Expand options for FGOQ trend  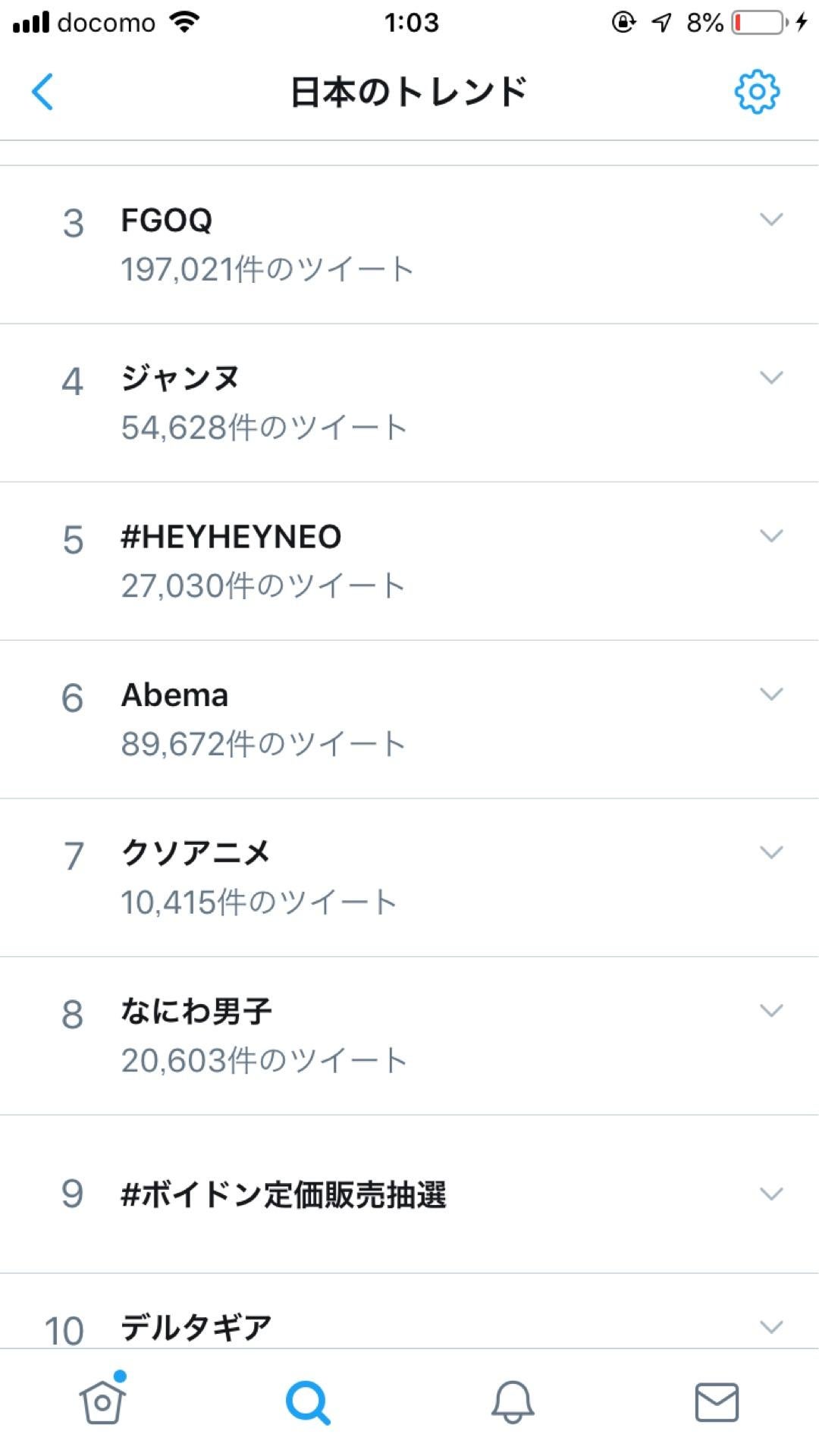(771, 219)
